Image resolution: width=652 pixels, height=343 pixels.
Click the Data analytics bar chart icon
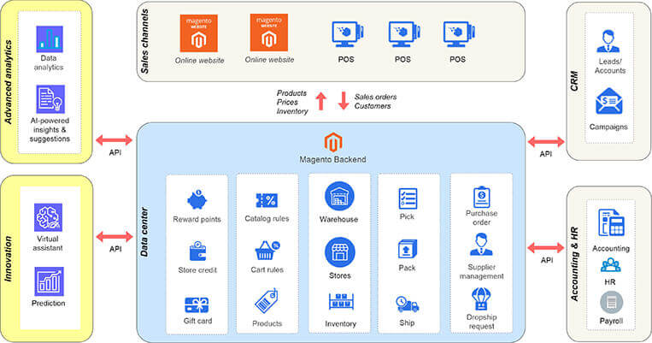tap(50, 38)
